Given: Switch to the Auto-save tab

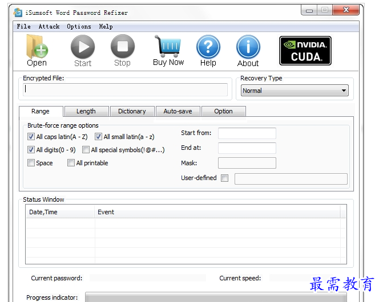Looking at the screenshot, I should pos(178,112).
